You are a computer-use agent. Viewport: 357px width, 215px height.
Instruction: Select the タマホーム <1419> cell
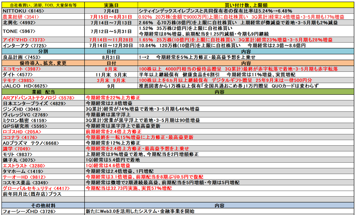(x=43, y=171)
